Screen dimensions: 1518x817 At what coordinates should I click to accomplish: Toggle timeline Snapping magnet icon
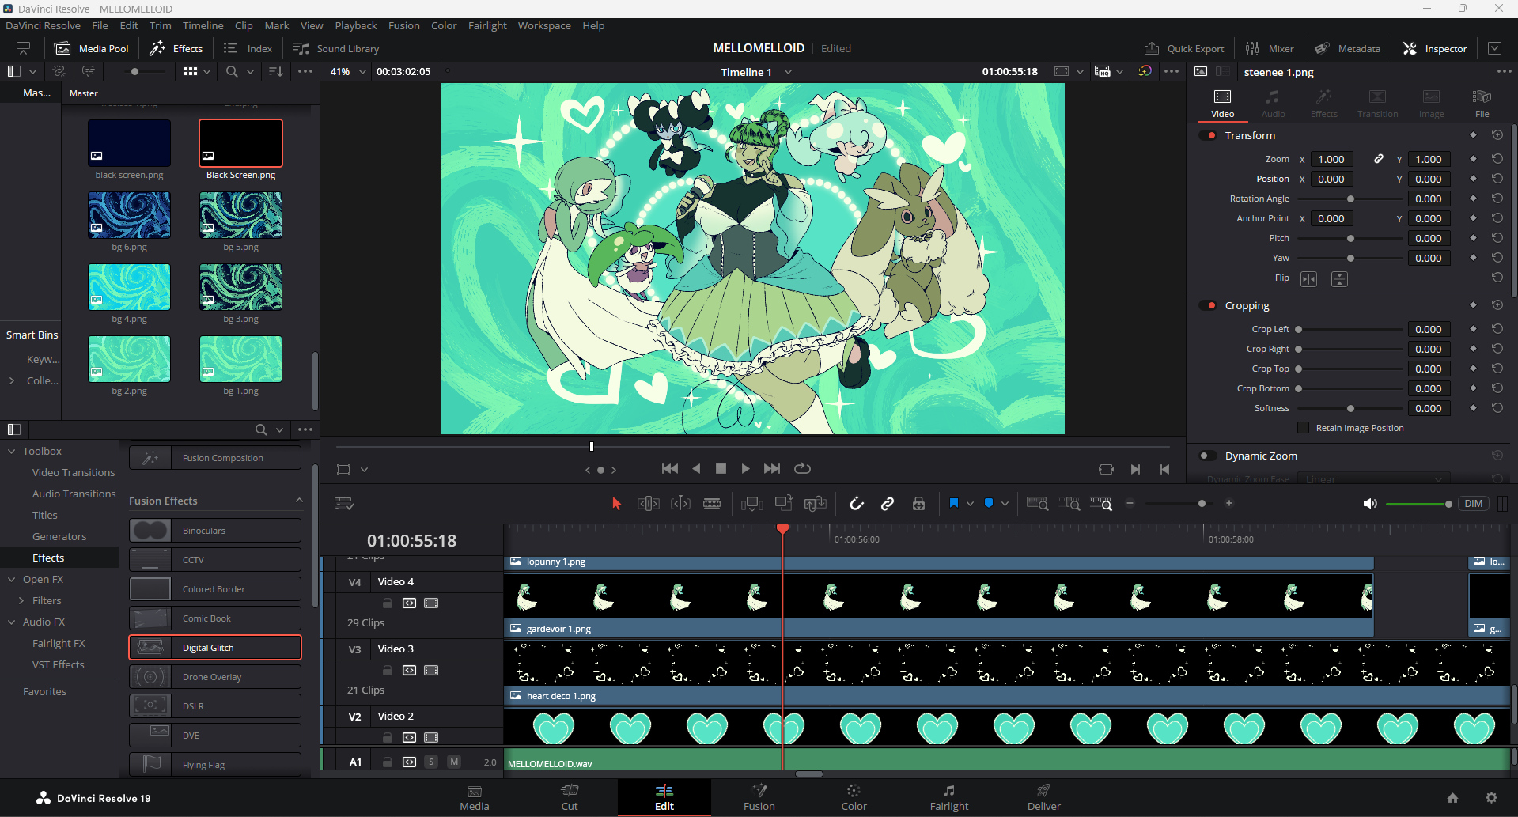pyautogui.click(x=856, y=504)
